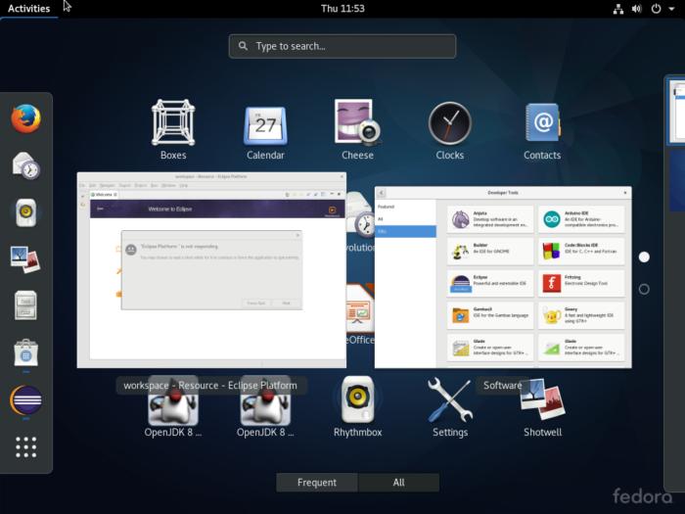Screen dimensions: 685x514
Task: Launch Firefox from the dash
Action: pyautogui.click(x=26, y=118)
